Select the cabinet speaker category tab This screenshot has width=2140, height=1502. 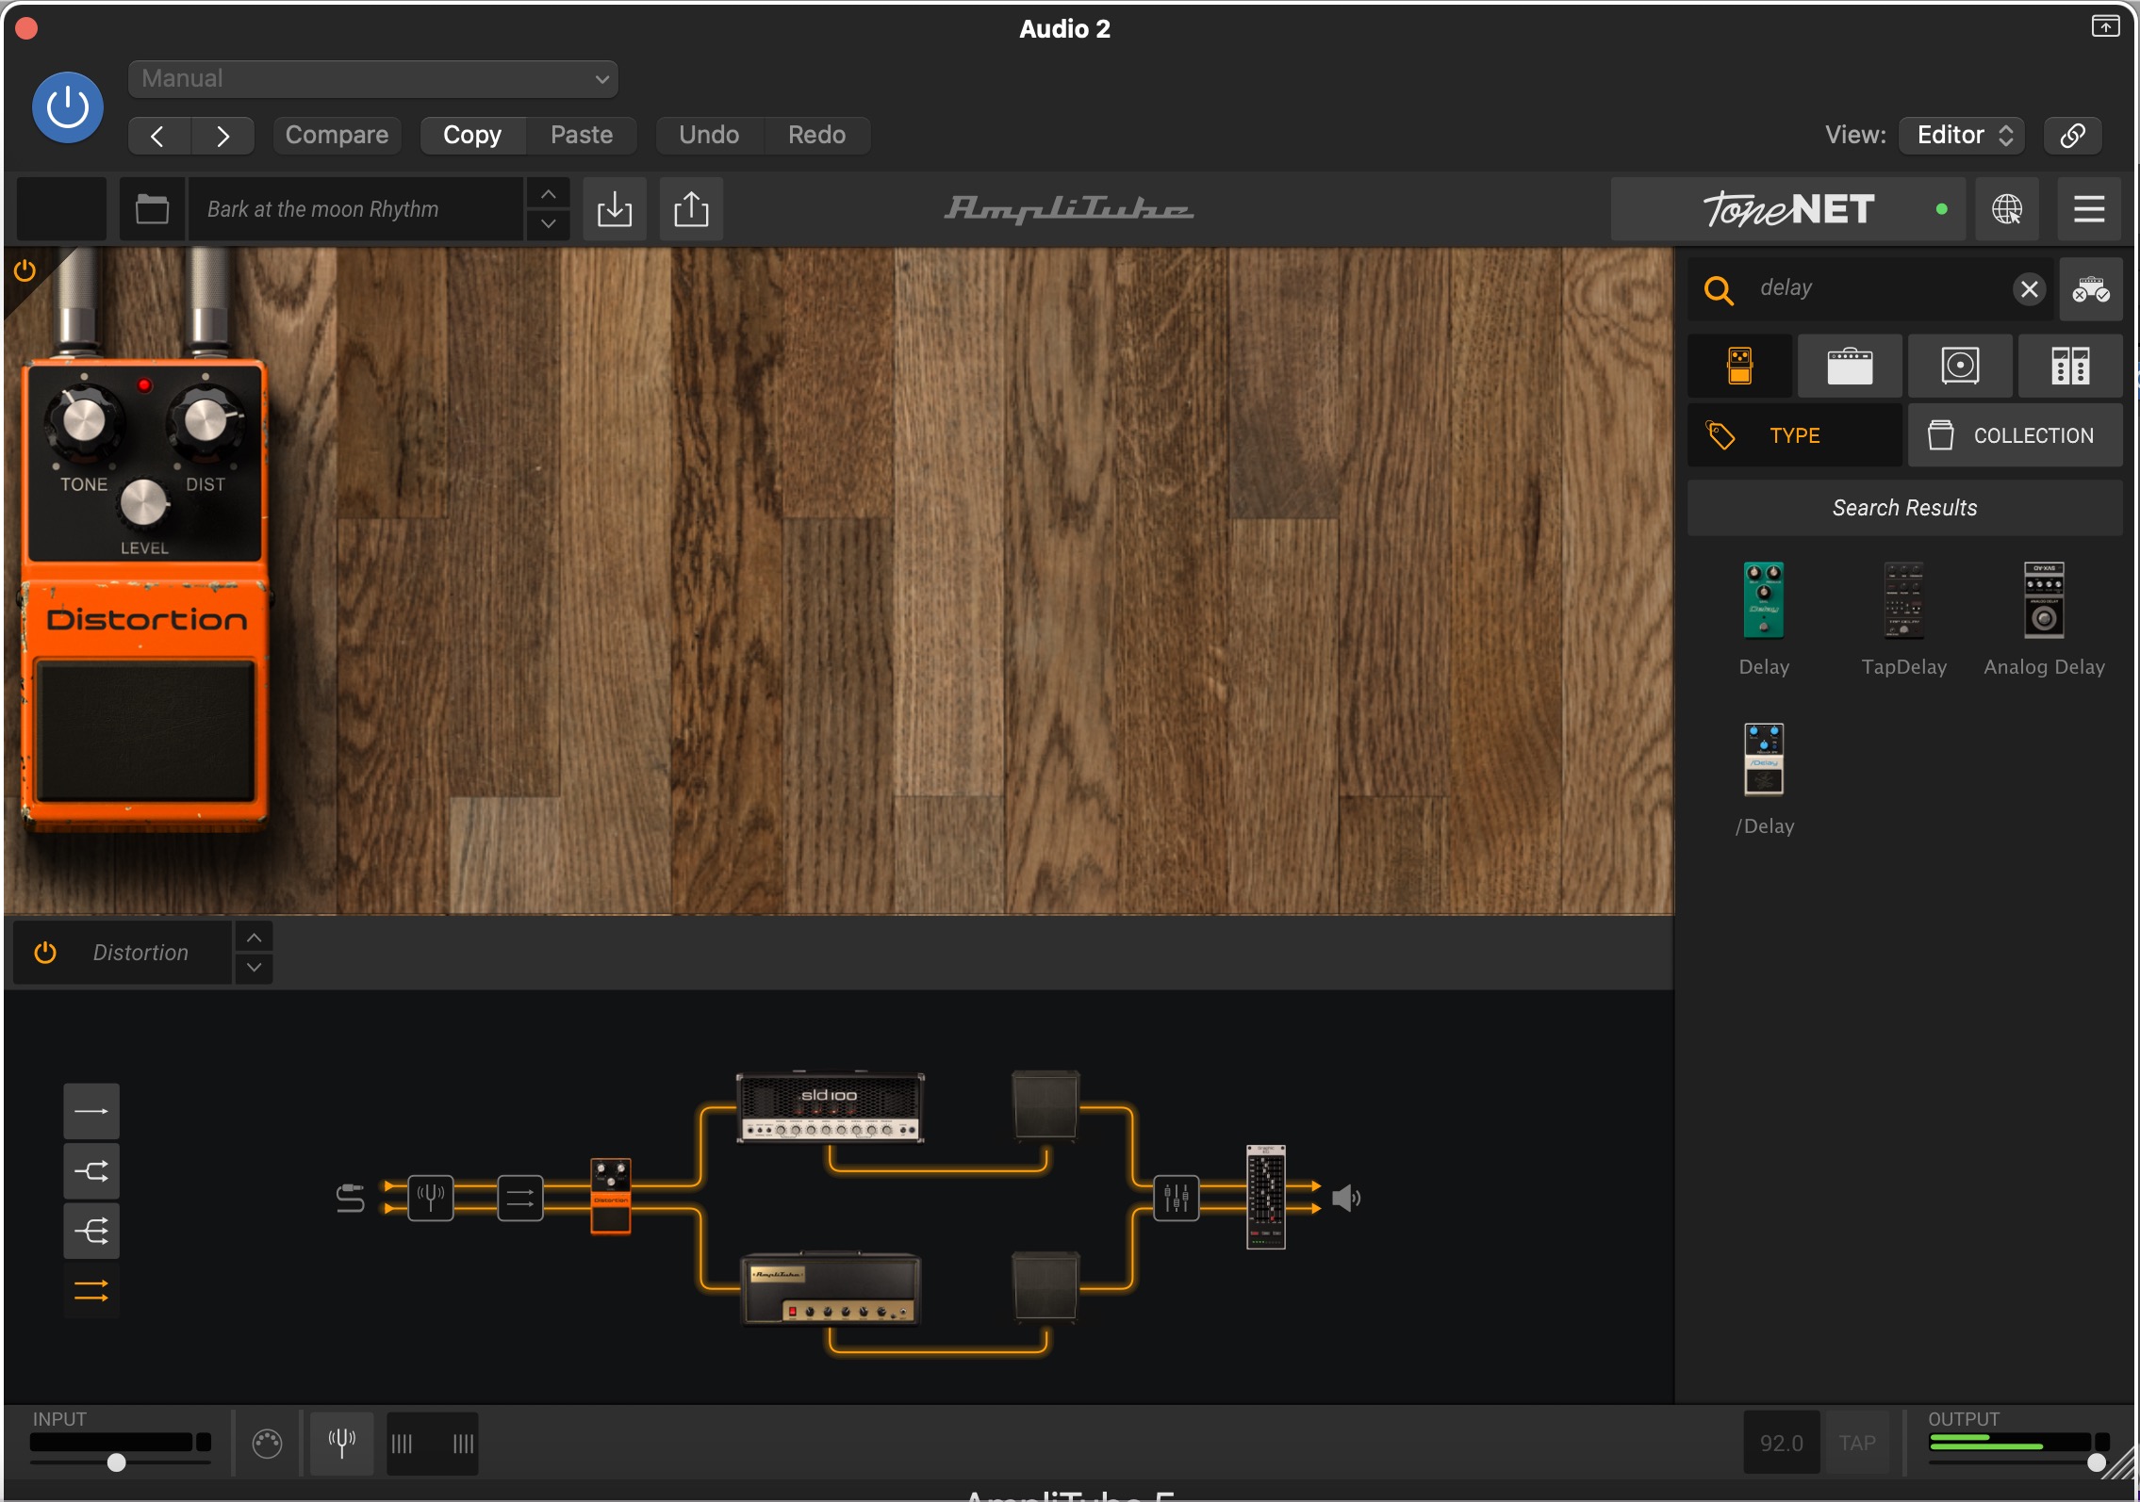coord(1960,366)
